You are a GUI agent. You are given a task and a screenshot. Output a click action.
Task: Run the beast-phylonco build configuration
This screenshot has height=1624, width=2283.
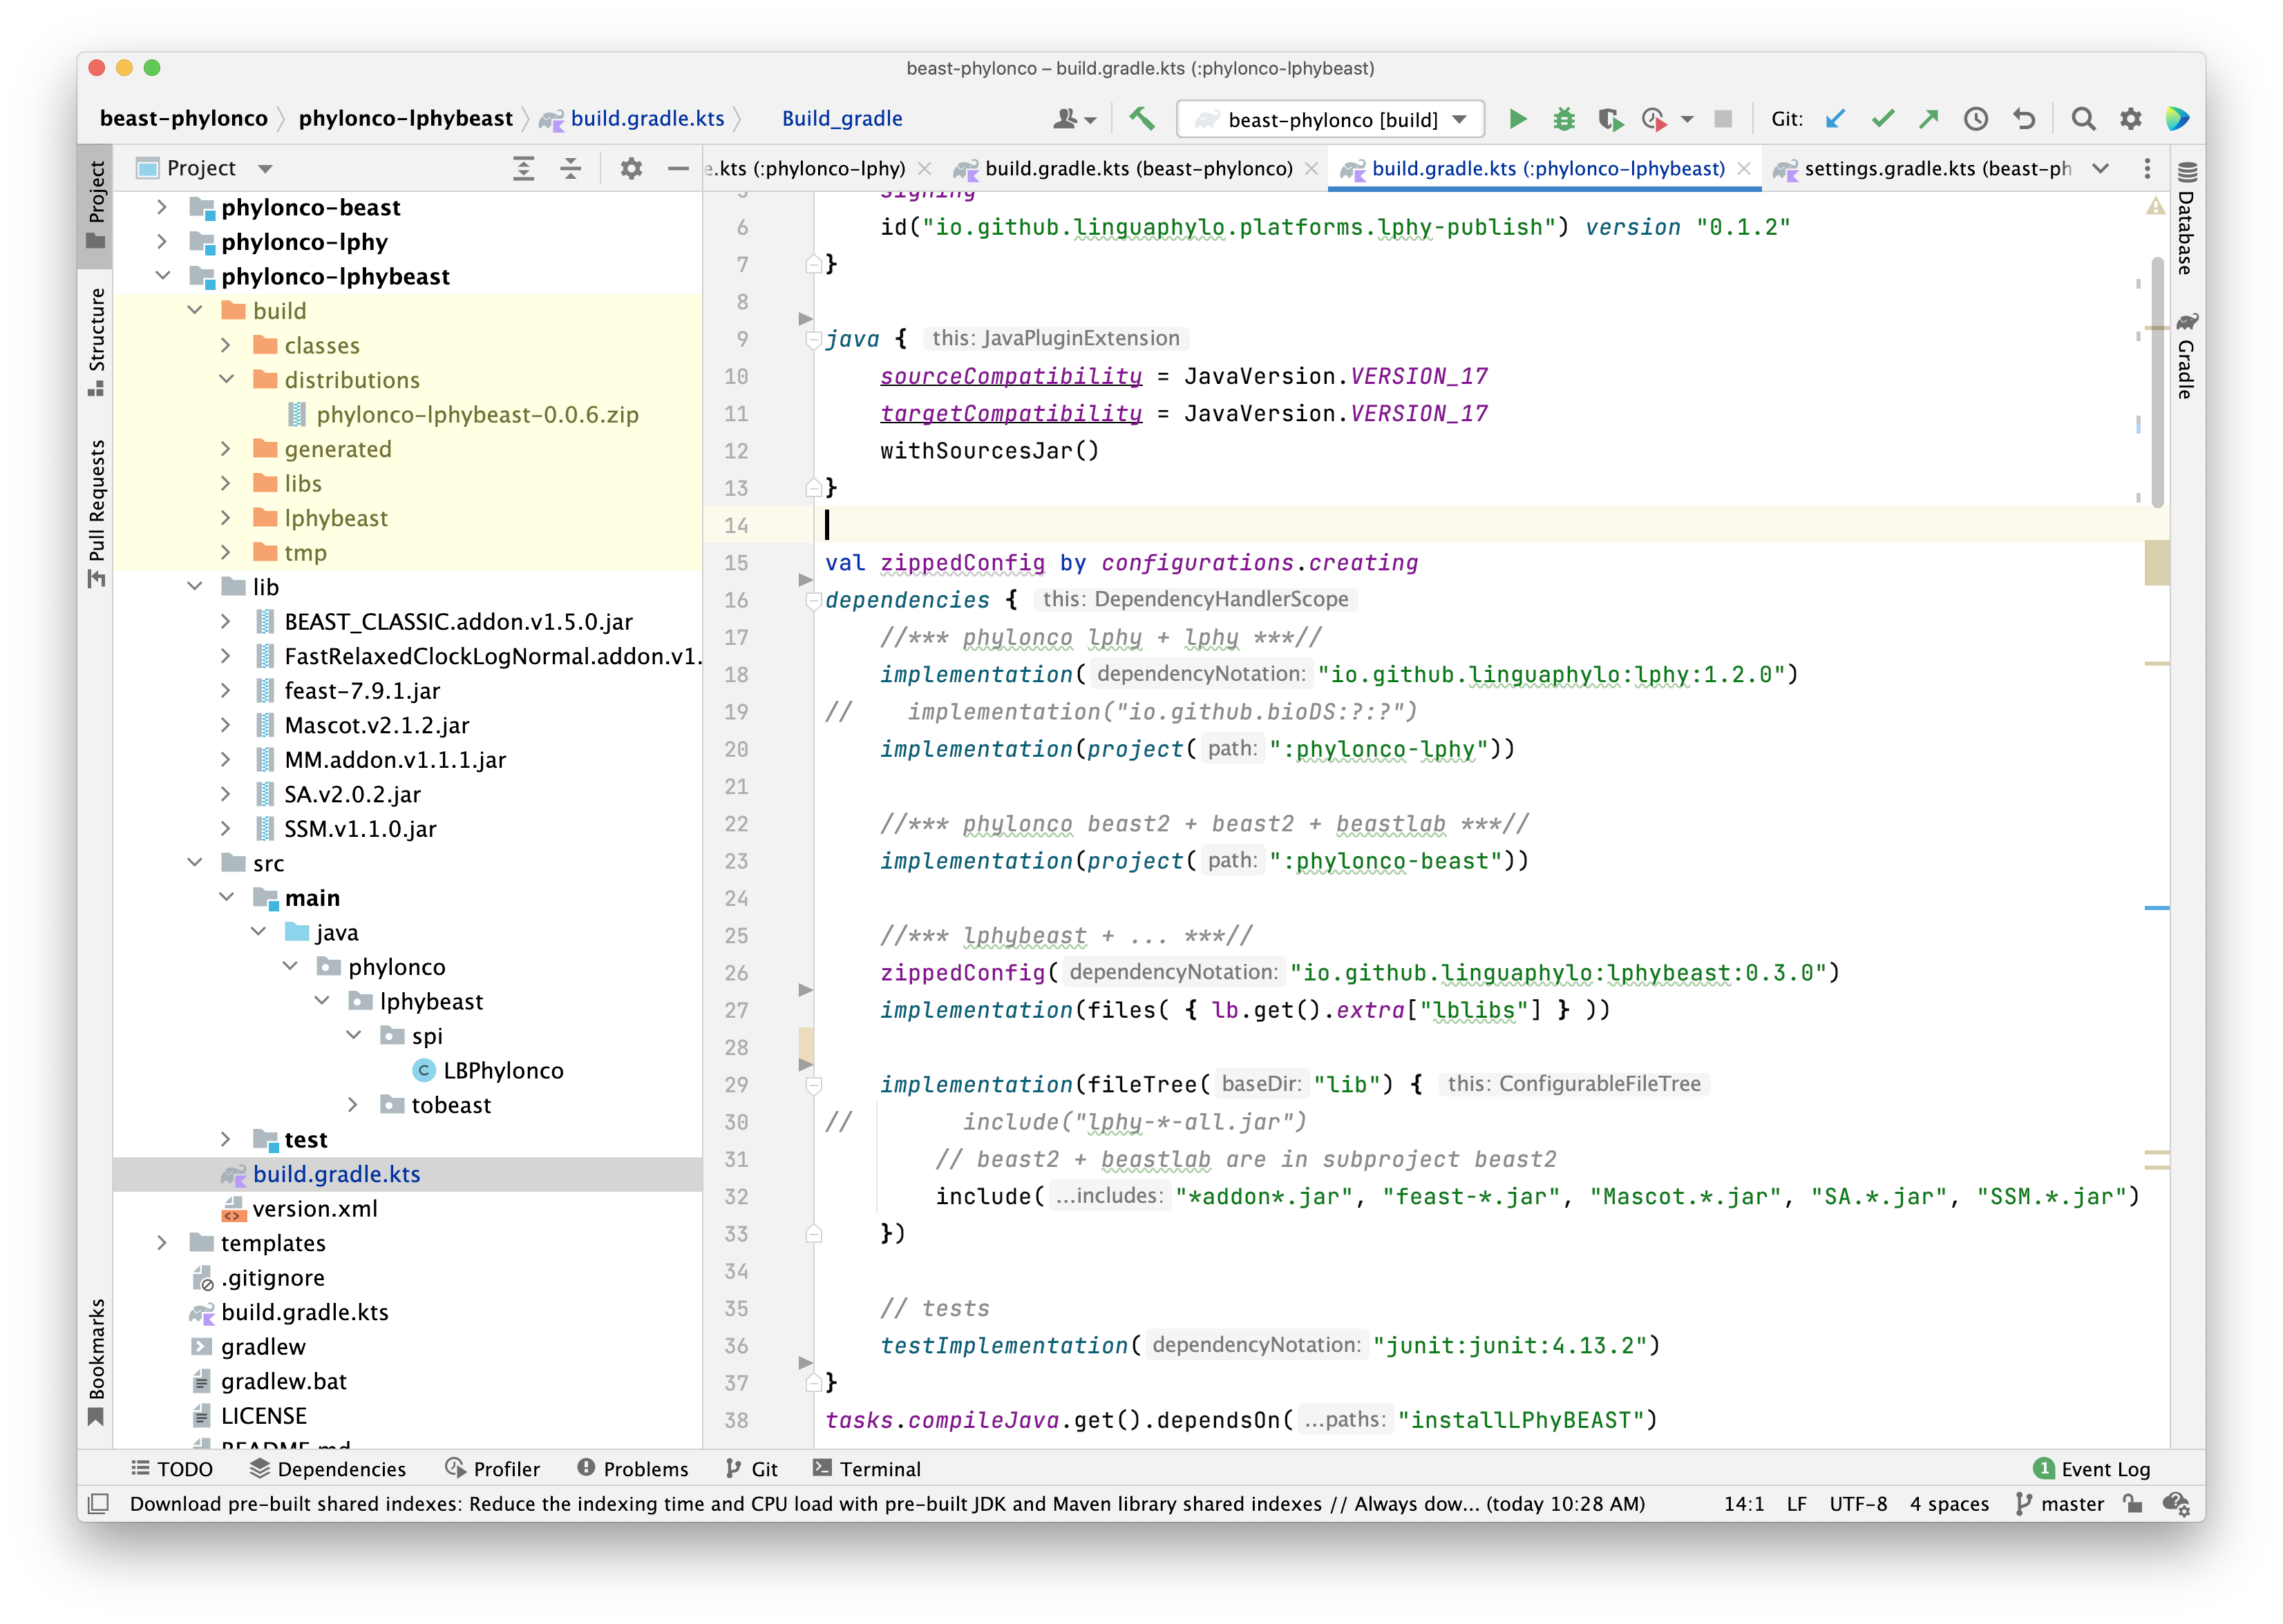pyautogui.click(x=1519, y=118)
